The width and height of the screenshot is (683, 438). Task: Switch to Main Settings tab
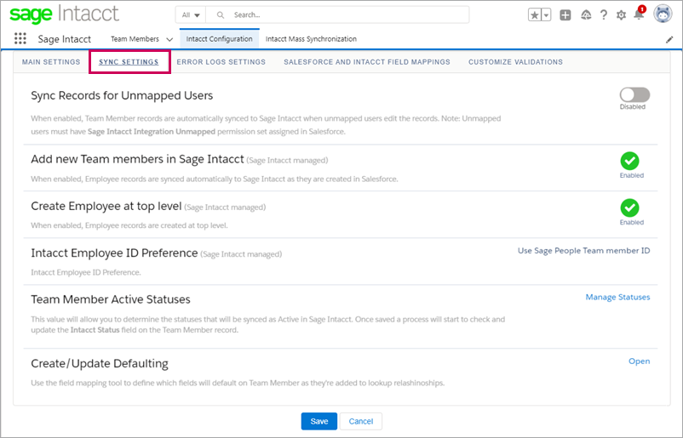[51, 62]
